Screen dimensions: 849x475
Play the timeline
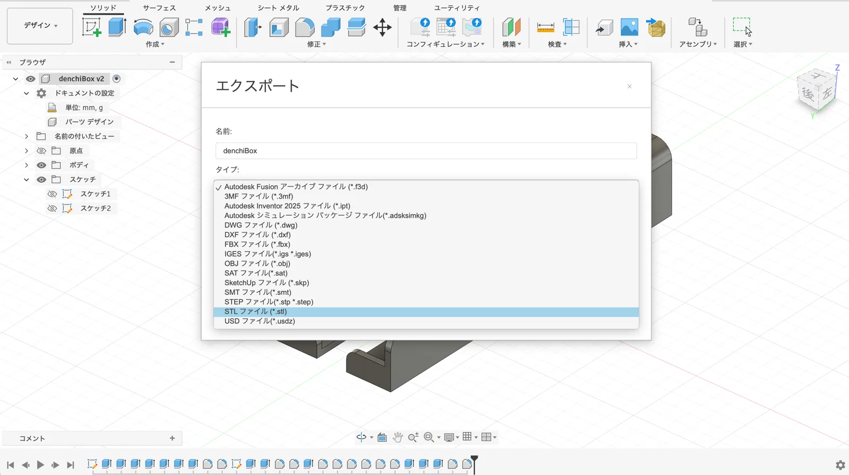click(40, 465)
